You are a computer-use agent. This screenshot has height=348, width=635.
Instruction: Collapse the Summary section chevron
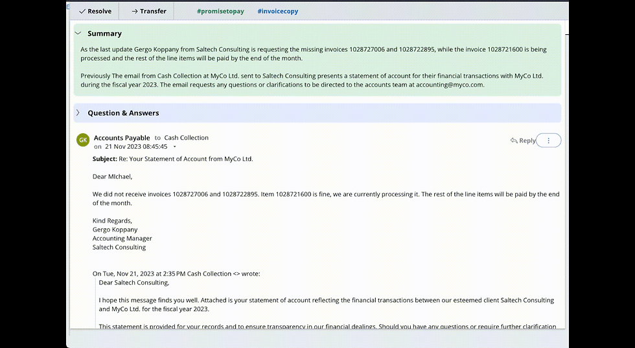coord(78,33)
